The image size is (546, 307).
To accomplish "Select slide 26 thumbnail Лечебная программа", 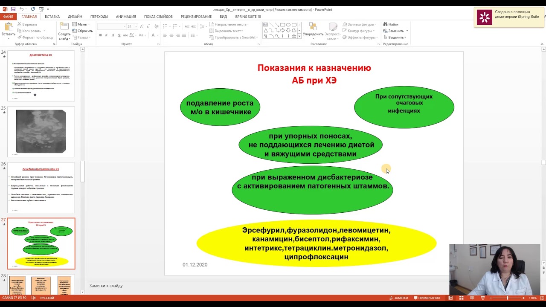I will pyautogui.click(x=41, y=188).
